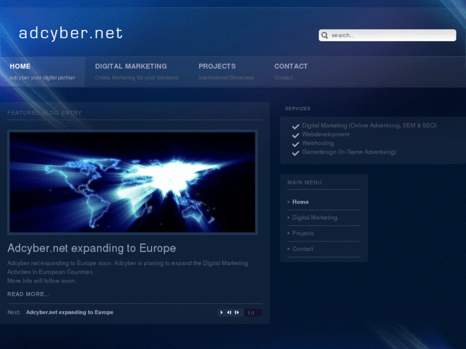The image size is (466, 349).
Task: Click checkmark icon beside Webdevelopment
Action: [x=295, y=136]
